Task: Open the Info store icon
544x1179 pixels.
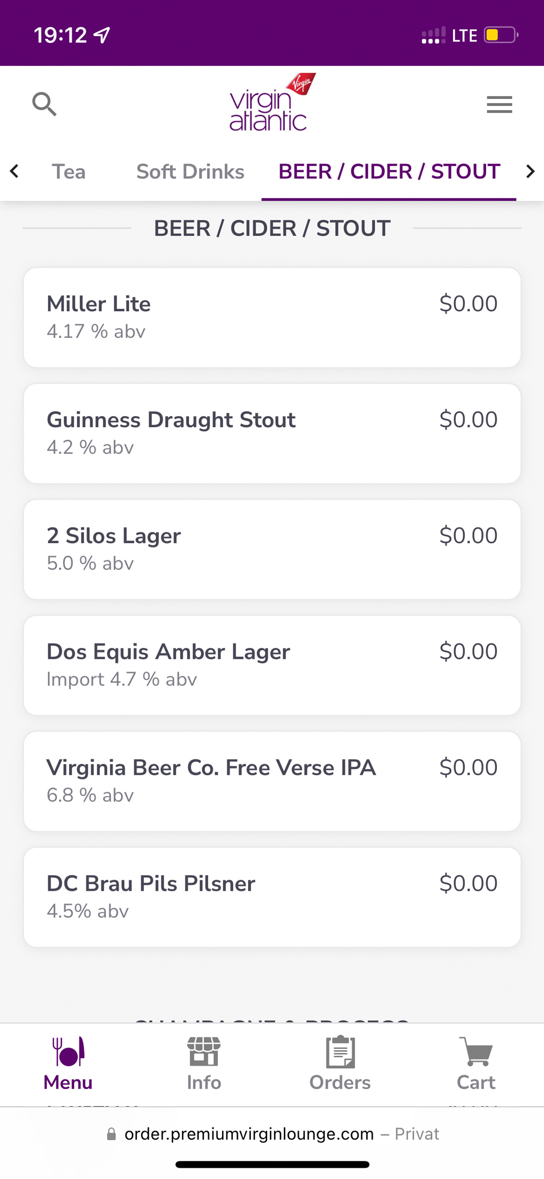Action: pos(204,1052)
